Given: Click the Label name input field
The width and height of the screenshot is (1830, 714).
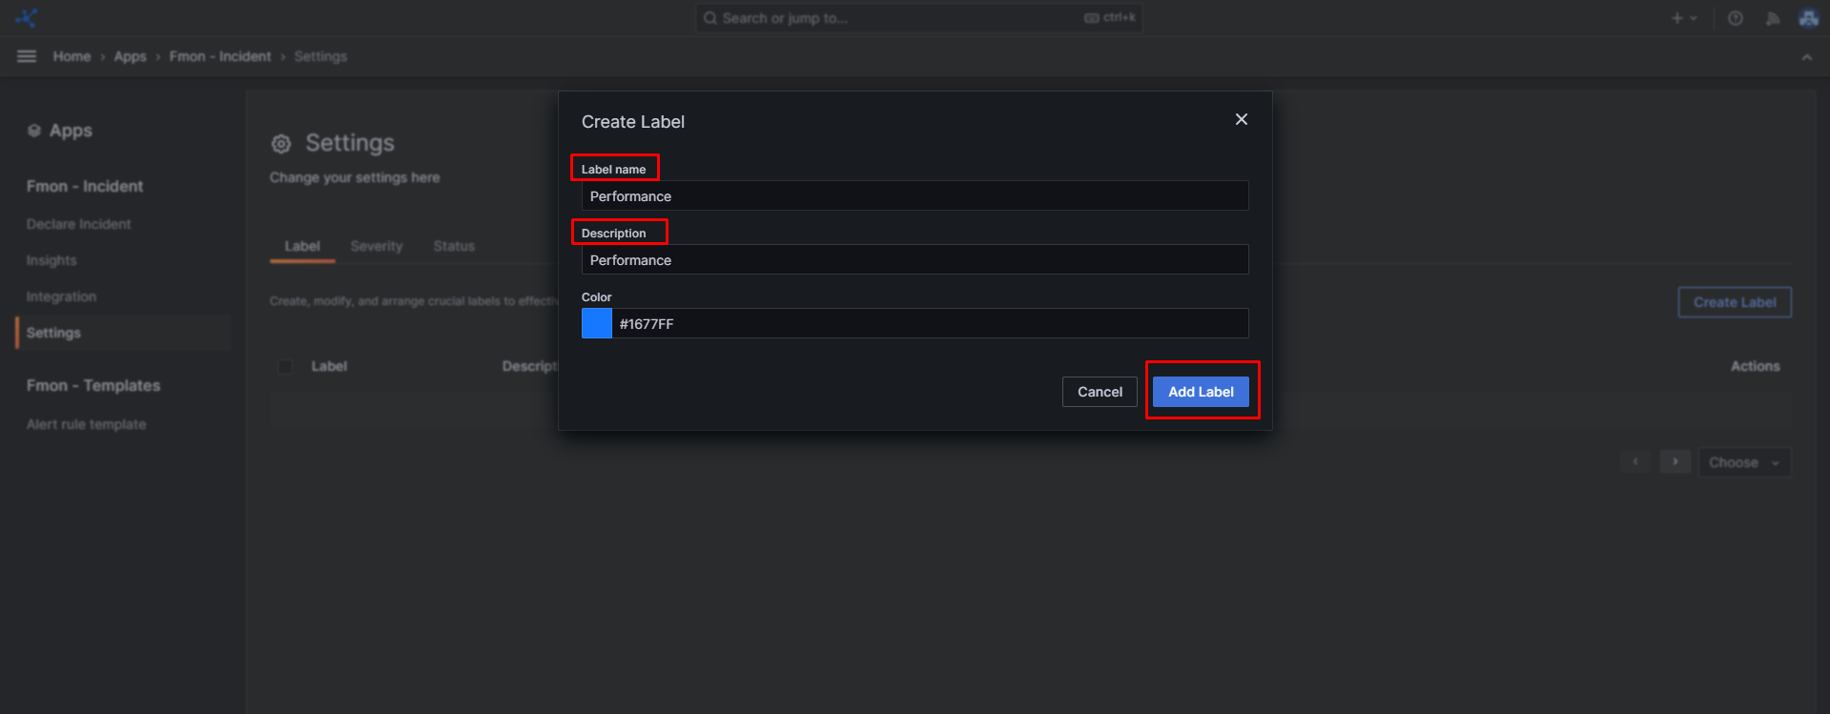Looking at the screenshot, I should tap(914, 196).
